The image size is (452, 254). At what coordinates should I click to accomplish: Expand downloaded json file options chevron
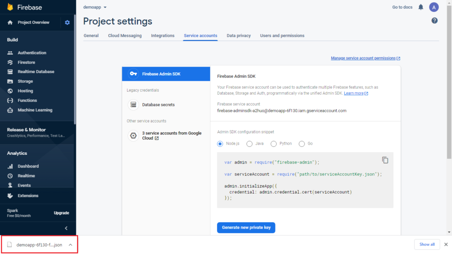click(70, 245)
